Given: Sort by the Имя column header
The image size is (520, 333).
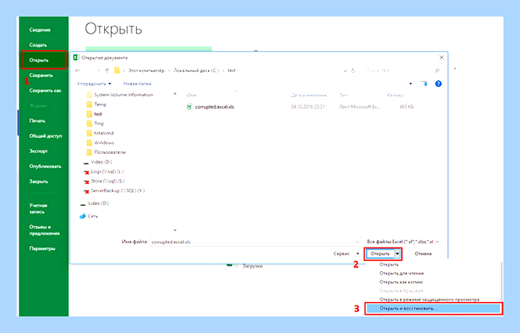Looking at the screenshot, I should click(191, 95).
